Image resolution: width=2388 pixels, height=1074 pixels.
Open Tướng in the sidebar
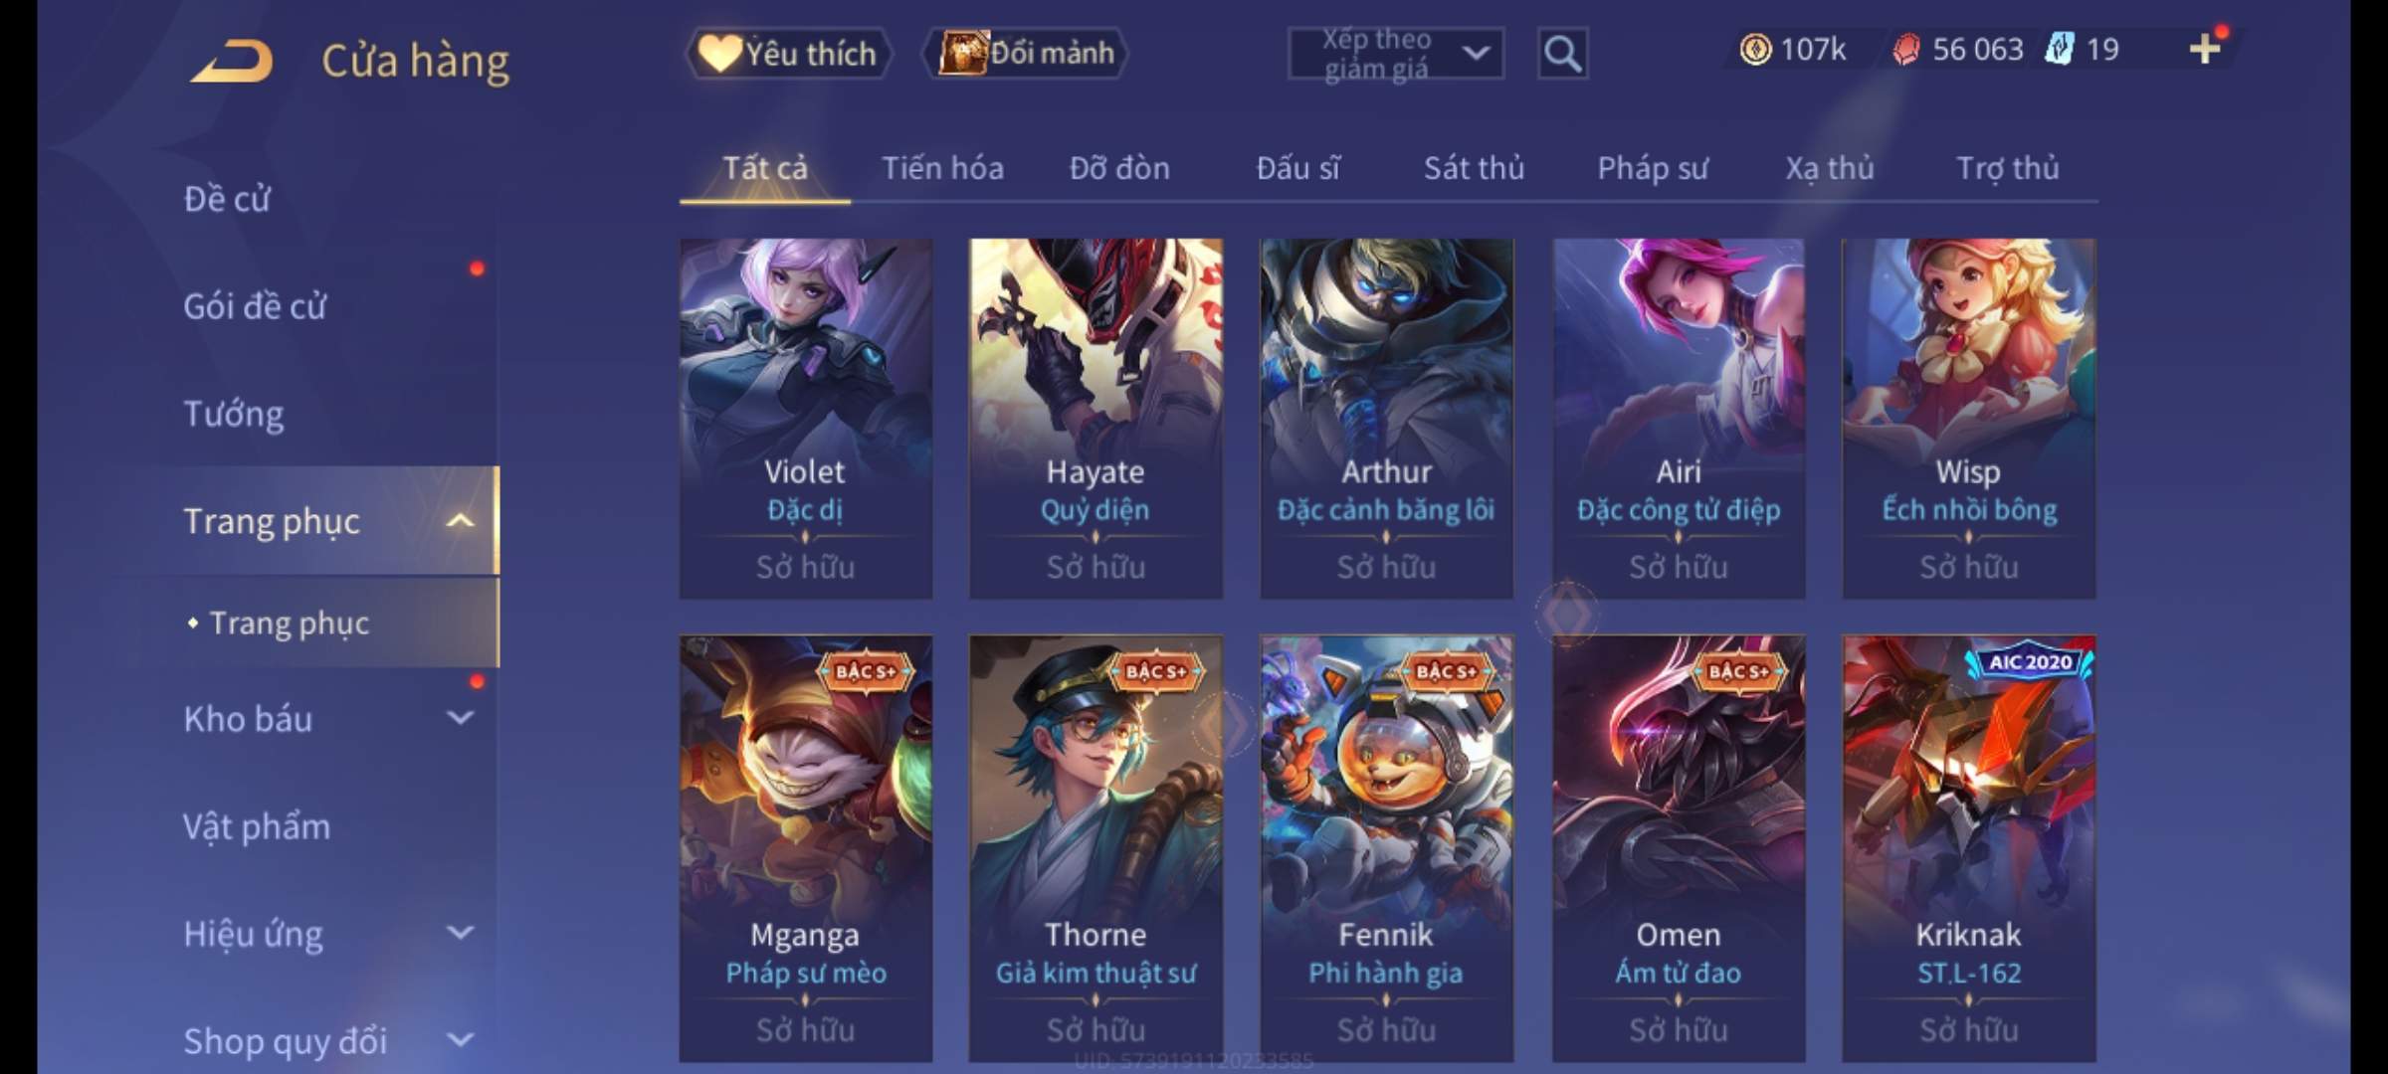[233, 414]
